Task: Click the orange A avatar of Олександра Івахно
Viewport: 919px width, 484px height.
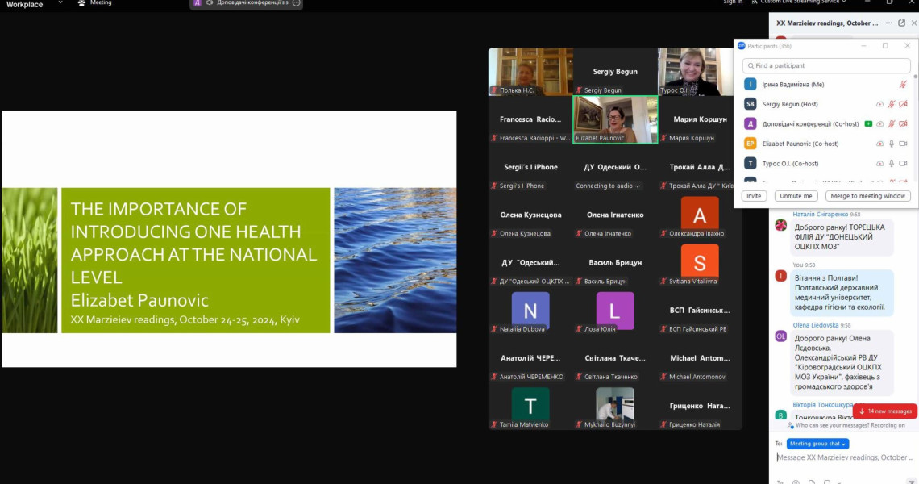Action: (x=700, y=214)
